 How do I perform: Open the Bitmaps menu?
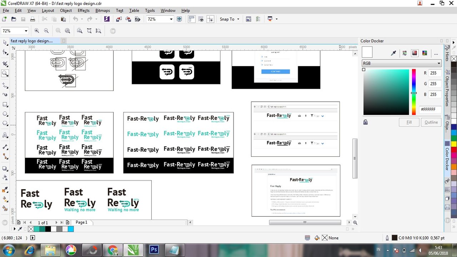click(x=102, y=10)
